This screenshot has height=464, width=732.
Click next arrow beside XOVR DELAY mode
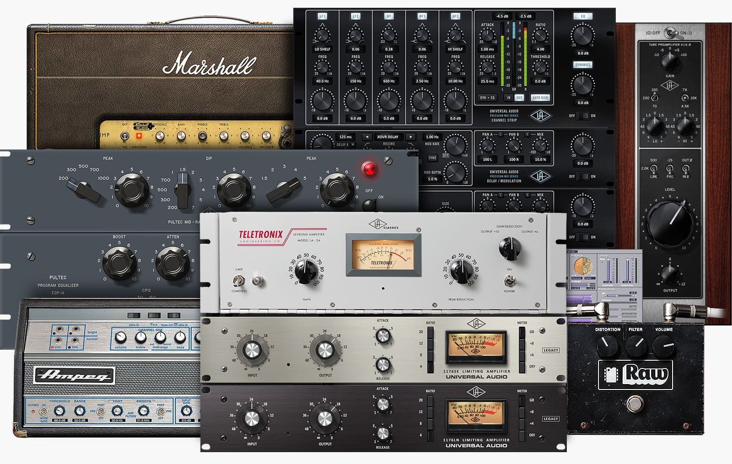pos(410,137)
